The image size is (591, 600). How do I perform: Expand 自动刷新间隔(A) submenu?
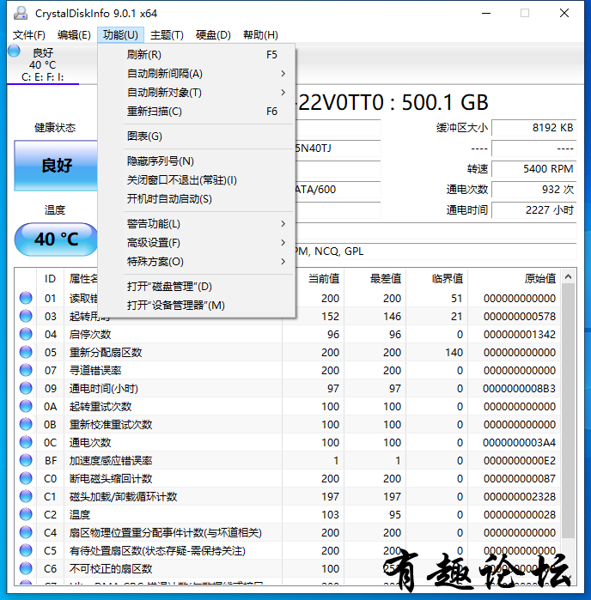[197, 74]
